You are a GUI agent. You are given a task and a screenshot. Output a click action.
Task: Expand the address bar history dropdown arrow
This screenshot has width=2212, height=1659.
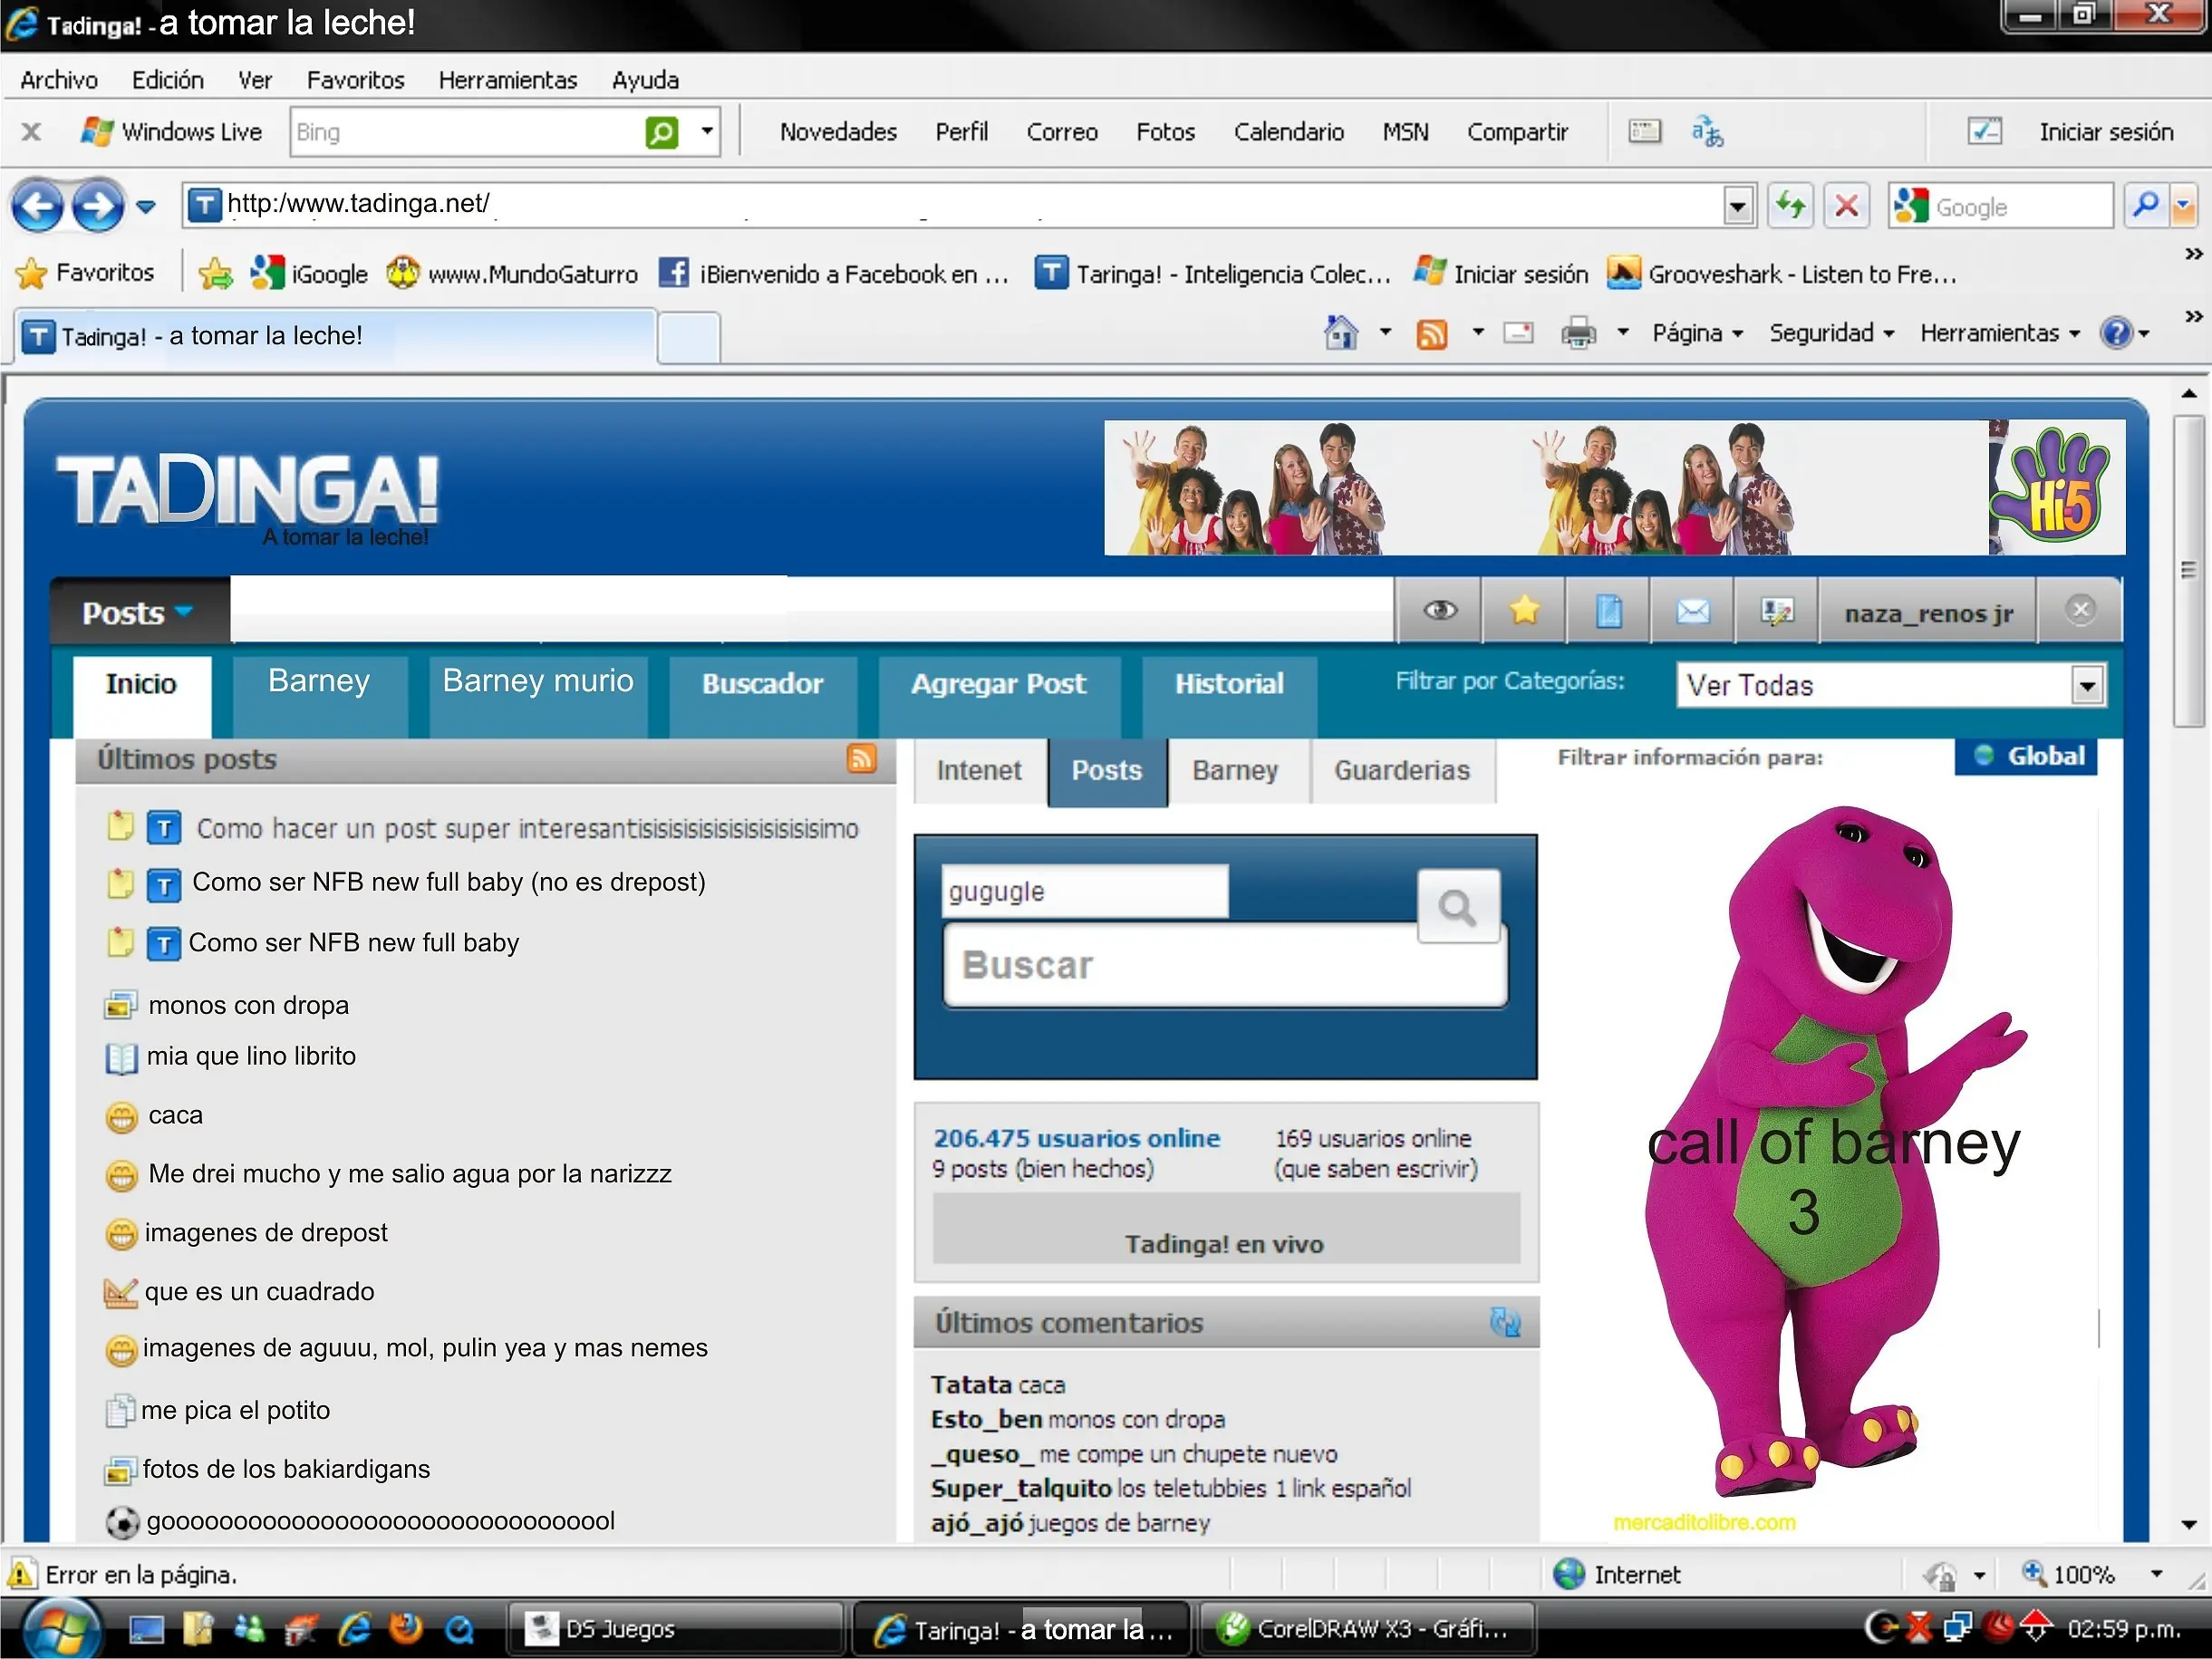pyautogui.click(x=1737, y=206)
